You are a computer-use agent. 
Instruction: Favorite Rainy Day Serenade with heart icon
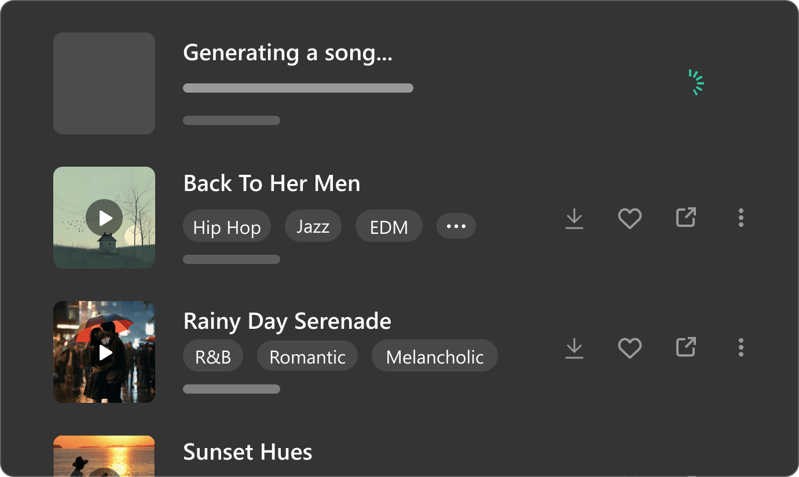click(x=630, y=348)
